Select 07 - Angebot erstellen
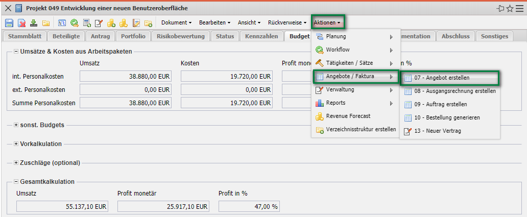The image size is (527, 217). point(450,78)
